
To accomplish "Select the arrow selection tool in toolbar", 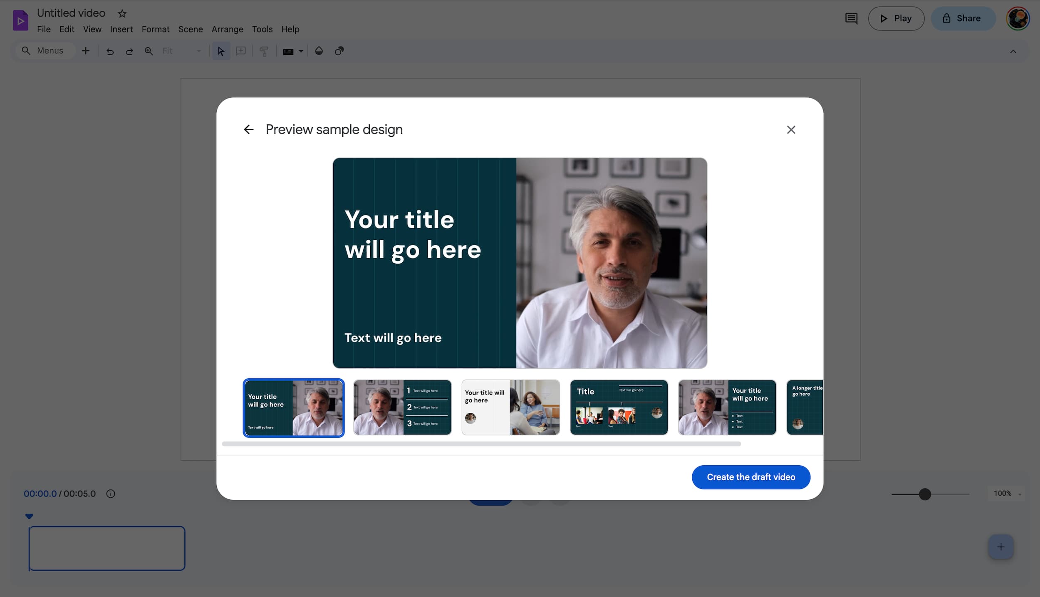I will pyautogui.click(x=221, y=51).
